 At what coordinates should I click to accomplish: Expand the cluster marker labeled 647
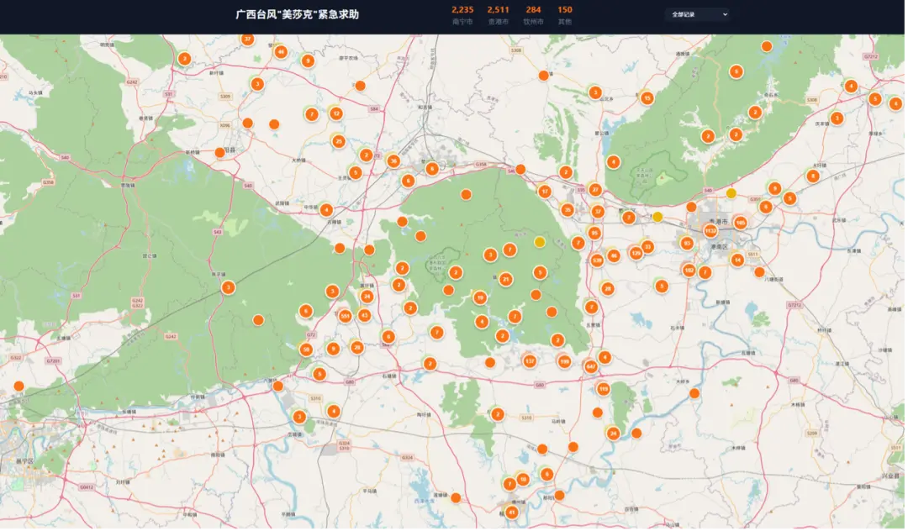pyautogui.click(x=593, y=367)
